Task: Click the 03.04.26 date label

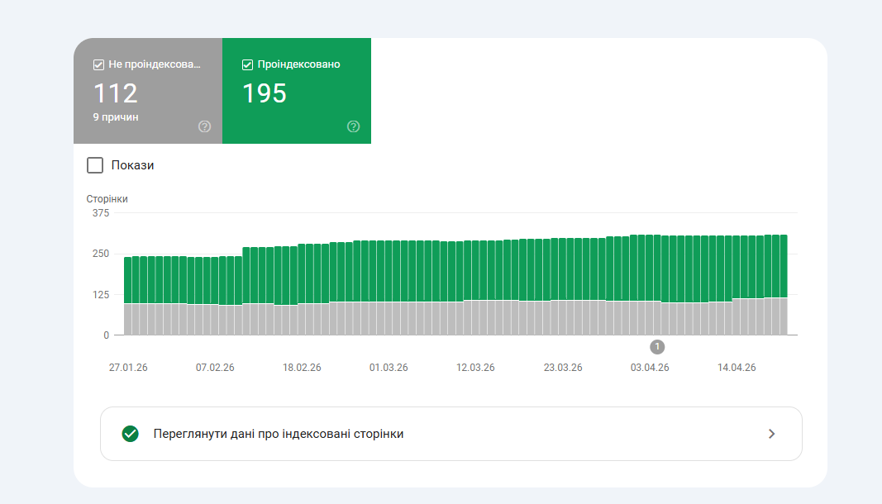Action: [x=650, y=368]
